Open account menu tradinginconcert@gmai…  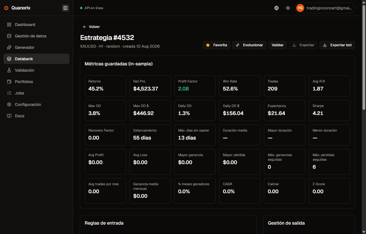(325, 8)
